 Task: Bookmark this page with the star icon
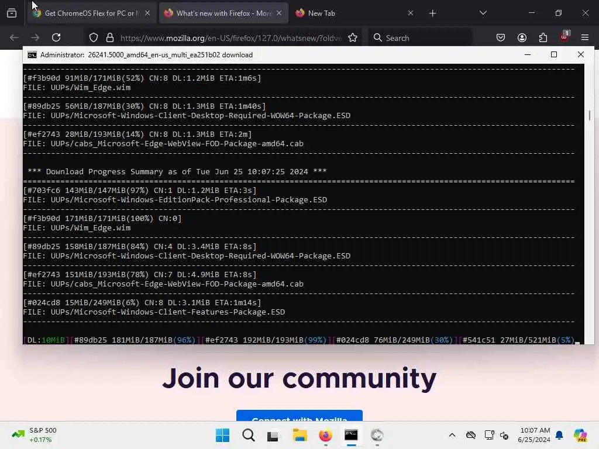(353, 38)
